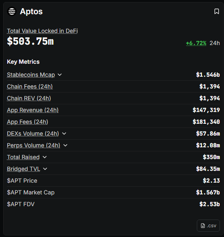The width and height of the screenshot is (224, 237).
Task: Click the Perps Volume (24h) label
Action: [33, 146]
